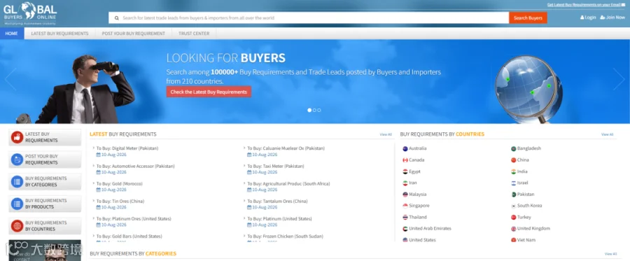This screenshot has width=630, height=261.
Task: Select the second banner carousel dot
Action: 314,110
